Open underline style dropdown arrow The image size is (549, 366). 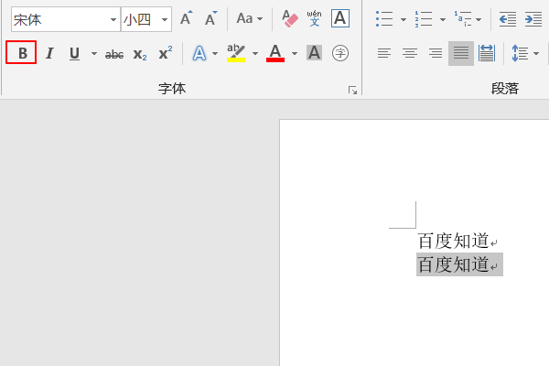[94, 54]
